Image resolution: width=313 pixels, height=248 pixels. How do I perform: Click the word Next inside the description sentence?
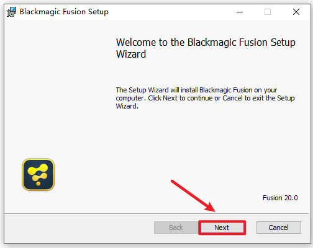[170, 98]
